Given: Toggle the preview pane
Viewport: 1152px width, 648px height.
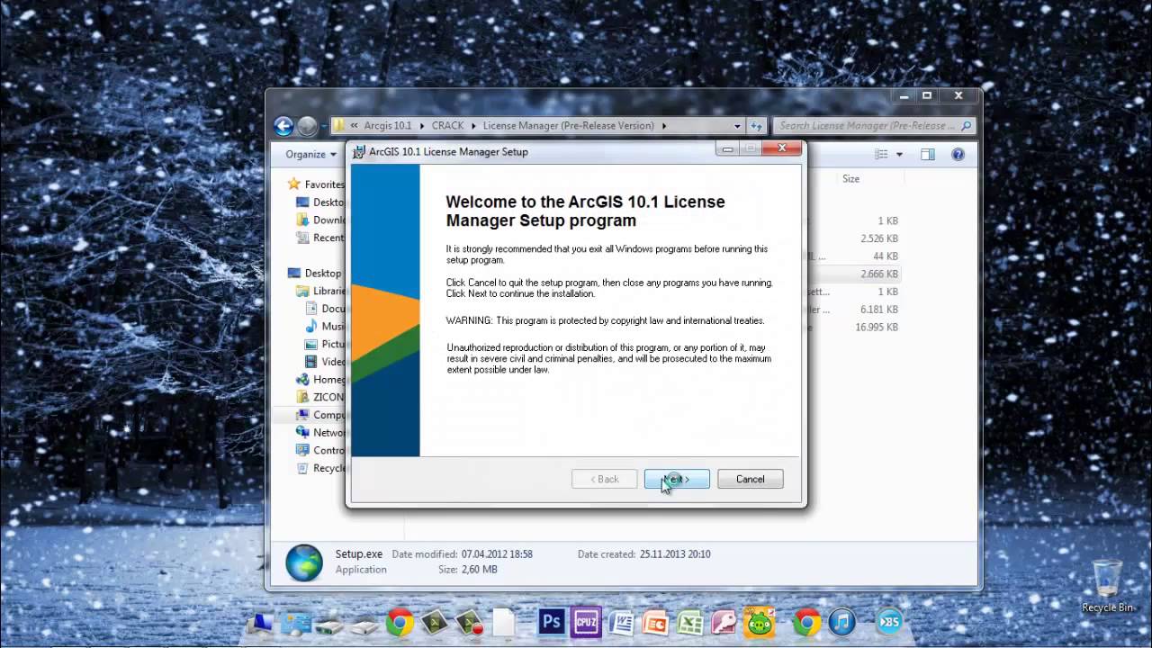Looking at the screenshot, I should coord(928,154).
